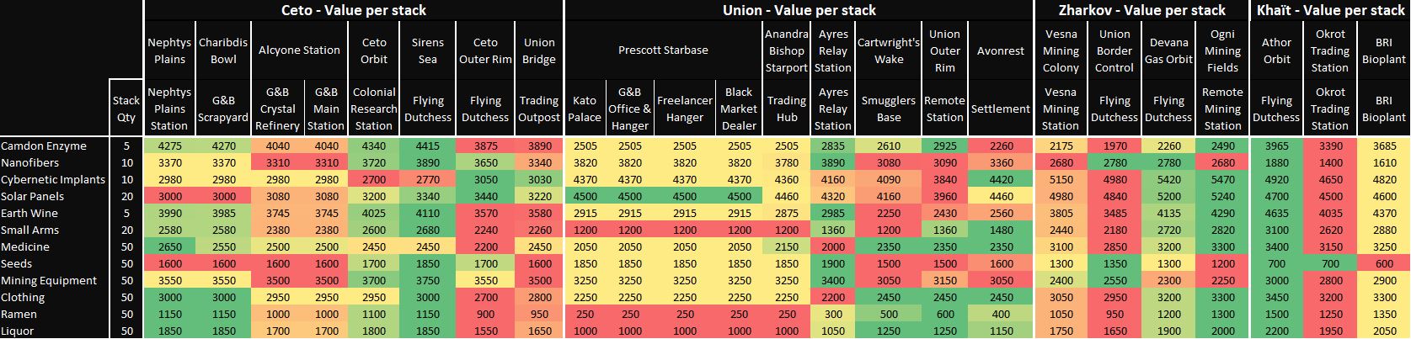Click the 'Khaït - Value per stack' header
1411x339 pixels.
point(1330,10)
